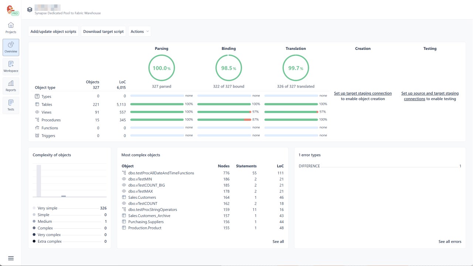
Task: Click the small Medium chart bar
Action: (64, 196)
